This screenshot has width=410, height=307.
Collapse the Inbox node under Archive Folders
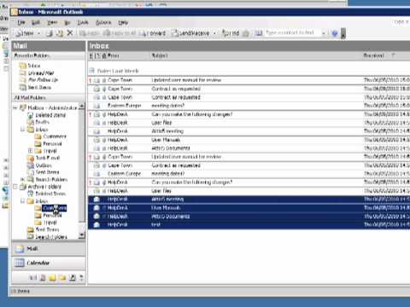pyautogui.click(x=22, y=201)
